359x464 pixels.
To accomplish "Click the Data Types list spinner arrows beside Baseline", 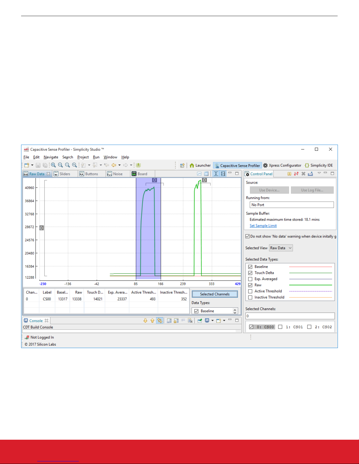I will point(235,311).
